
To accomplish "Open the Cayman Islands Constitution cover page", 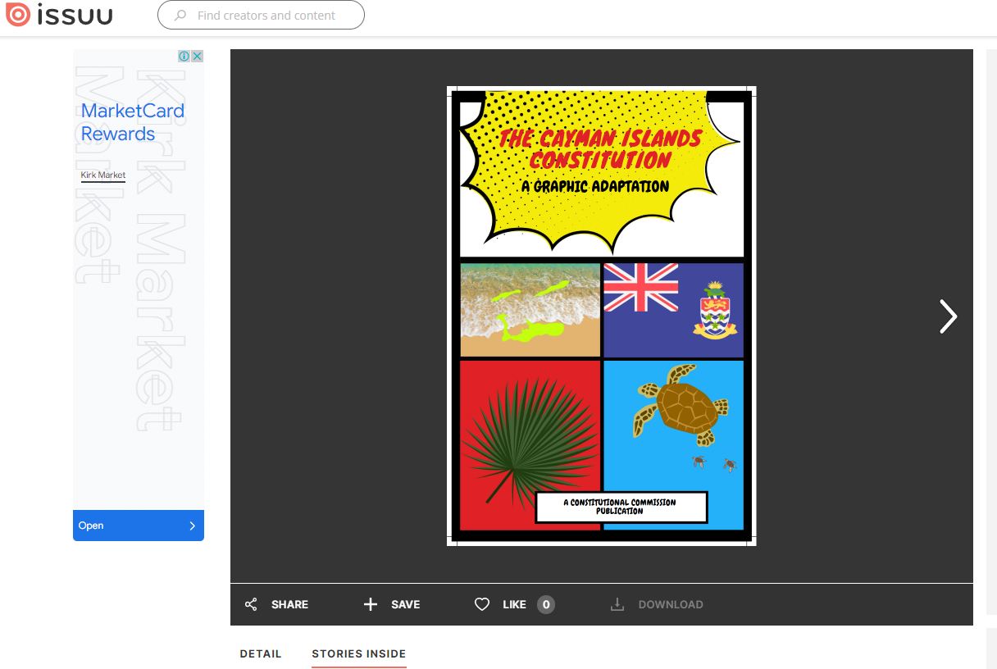I will click(602, 316).
